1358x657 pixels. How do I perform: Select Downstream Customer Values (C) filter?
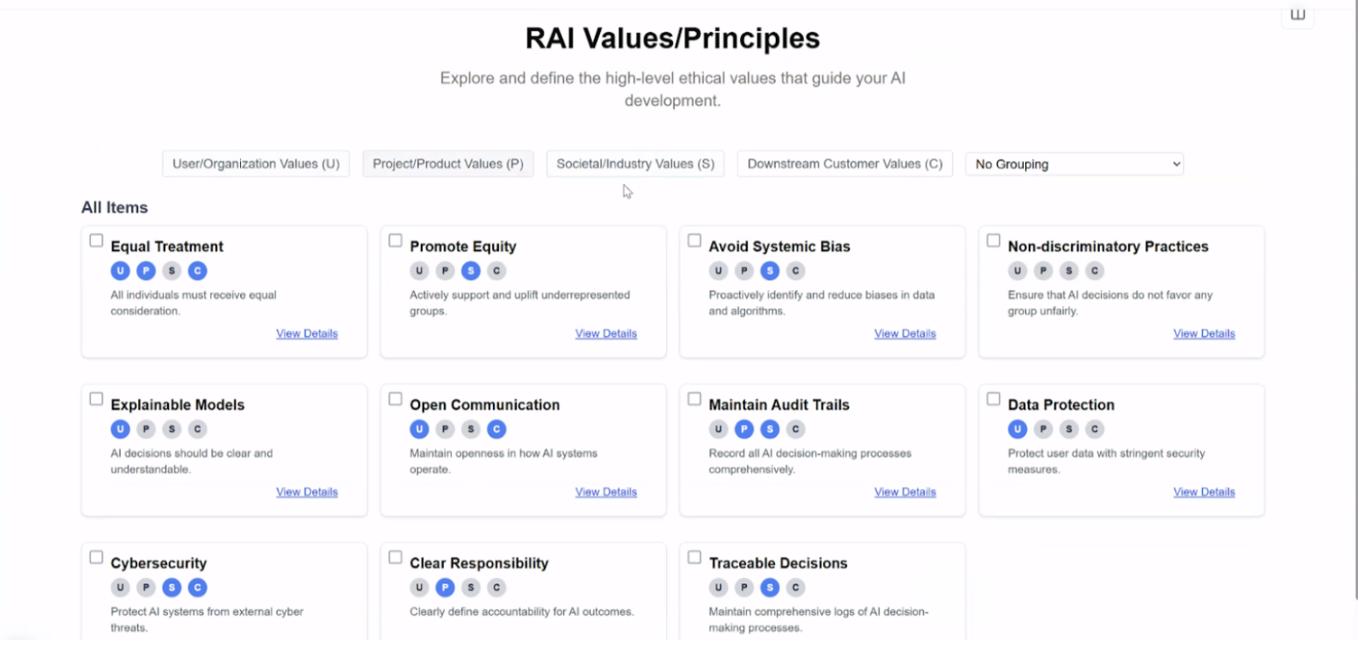[844, 164]
